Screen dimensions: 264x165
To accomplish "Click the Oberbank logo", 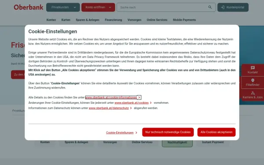I will point(29,7).
